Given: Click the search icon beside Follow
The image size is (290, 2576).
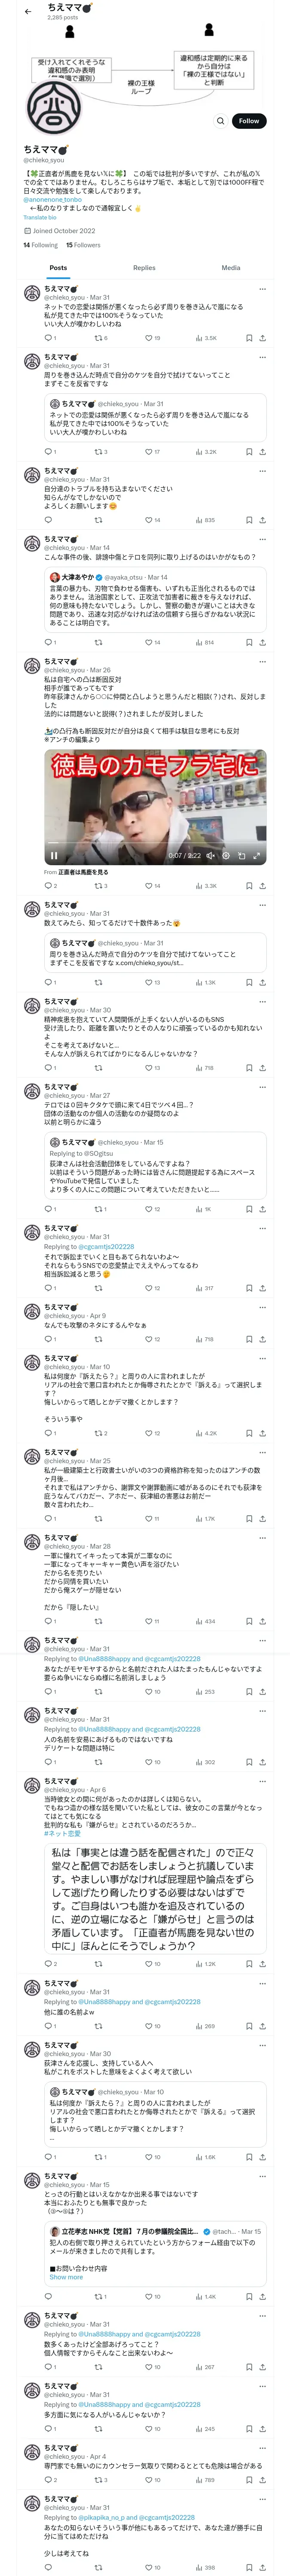Looking at the screenshot, I should pos(220,121).
